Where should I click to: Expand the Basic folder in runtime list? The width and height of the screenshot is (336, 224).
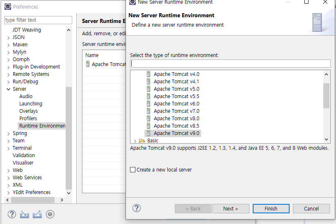coord(135,141)
